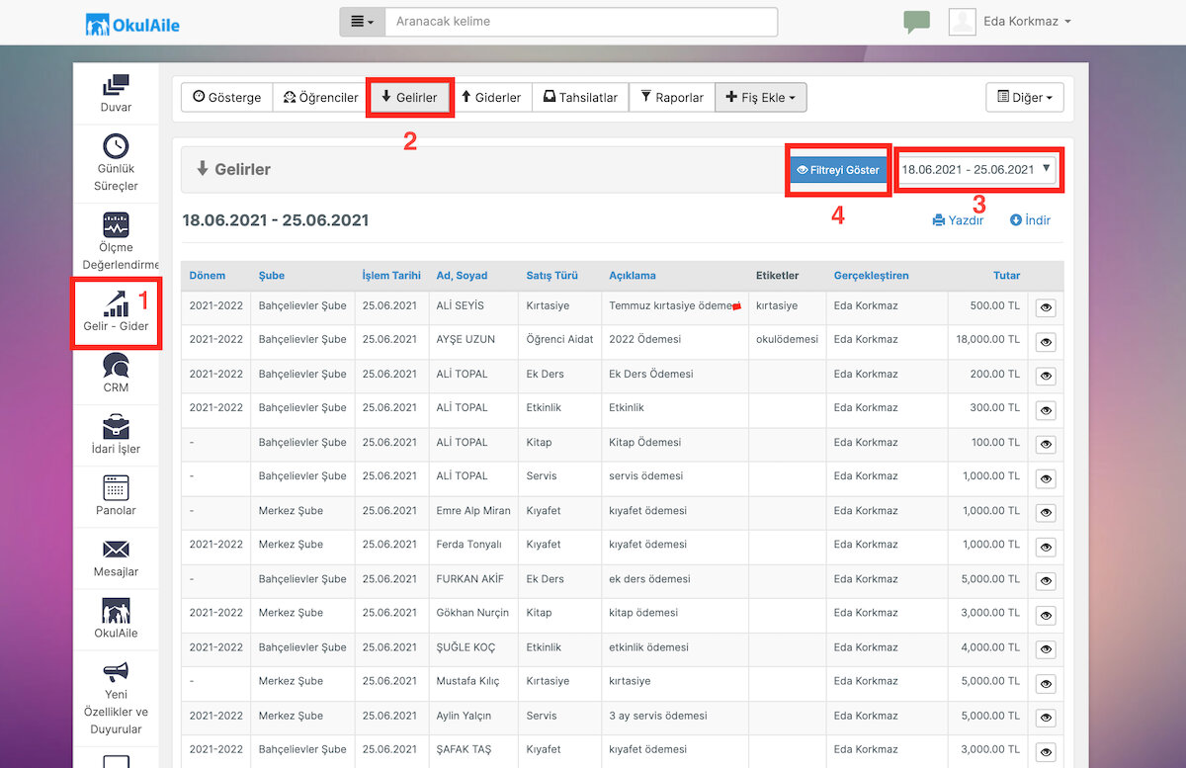Expand the Diğer dropdown menu

(1025, 97)
